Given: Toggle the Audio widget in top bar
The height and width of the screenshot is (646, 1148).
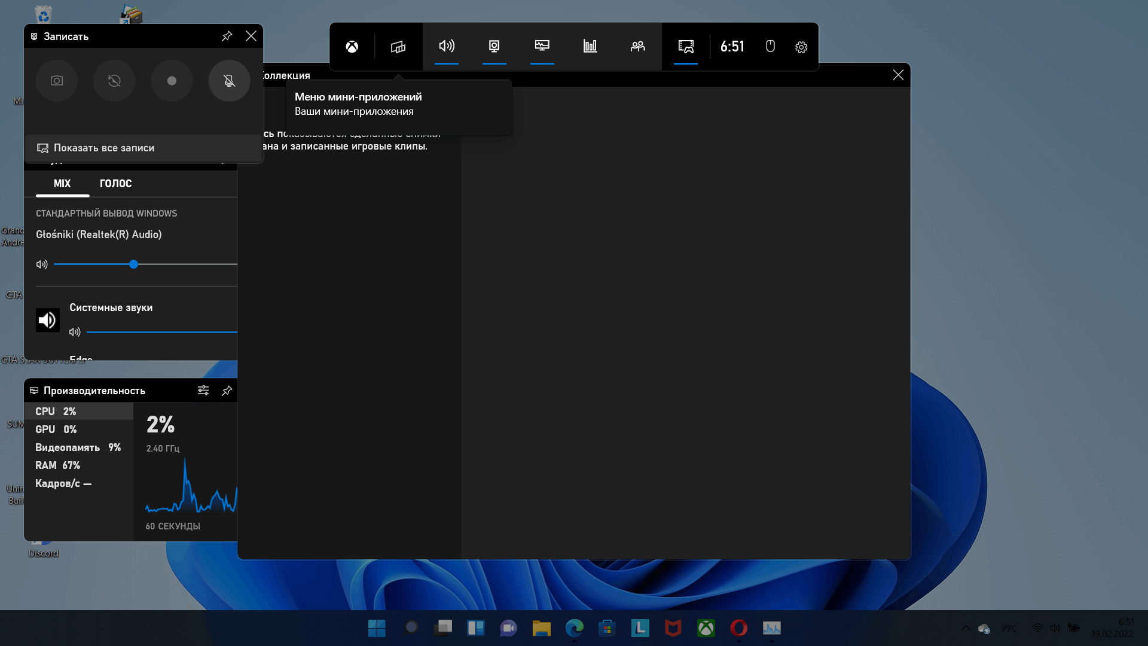Looking at the screenshot, I should click(447, 47).
